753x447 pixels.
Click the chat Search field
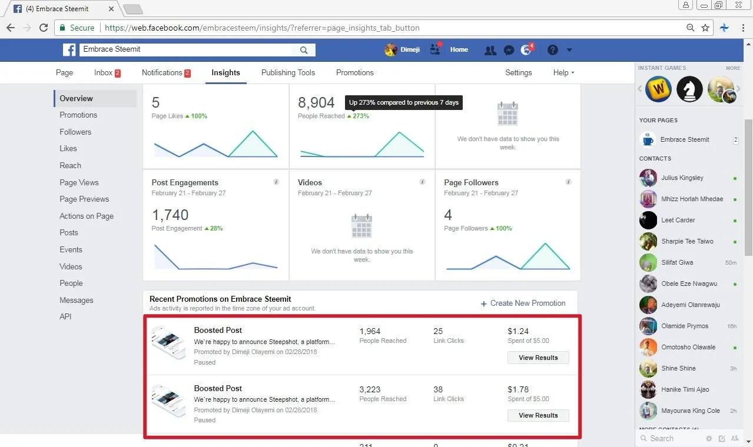click(x=671, y=439)
